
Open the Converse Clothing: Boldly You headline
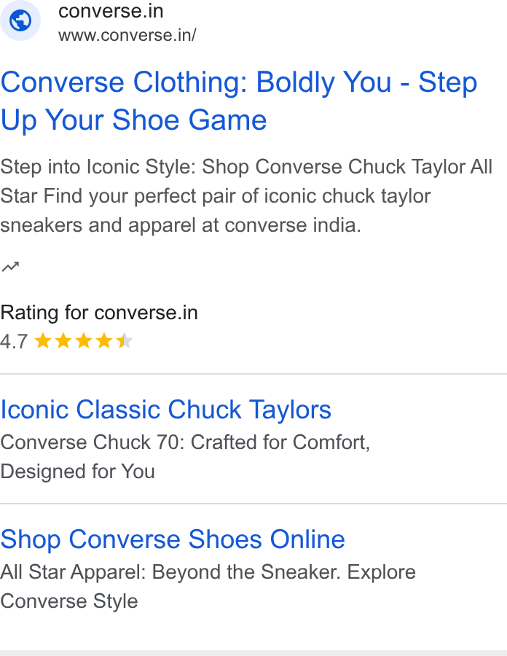click(239, 101)
